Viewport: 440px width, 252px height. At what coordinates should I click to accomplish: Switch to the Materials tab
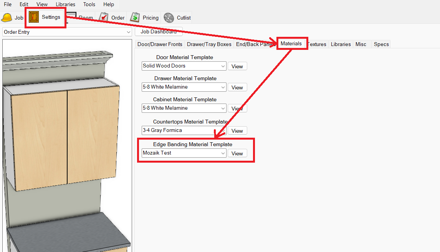coord(291,44)
